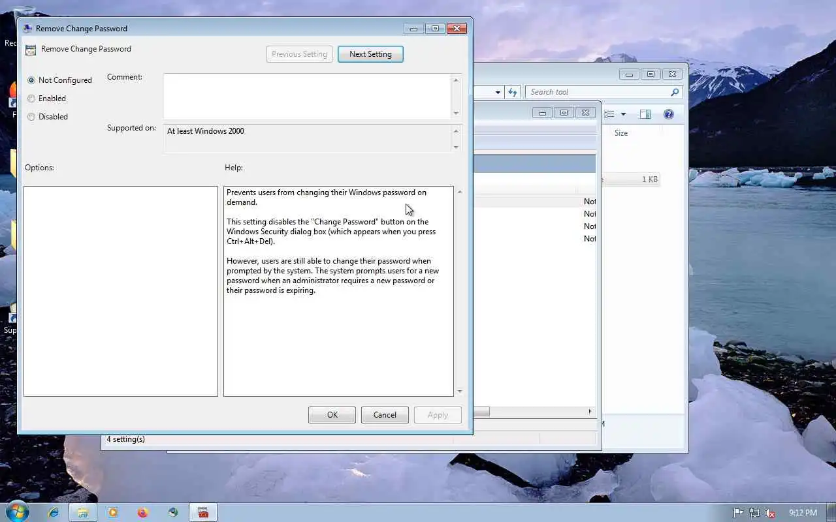The image size is (836, 522).
Task: Confirm the dialog with OK
Action: click(x=332, y=415)
